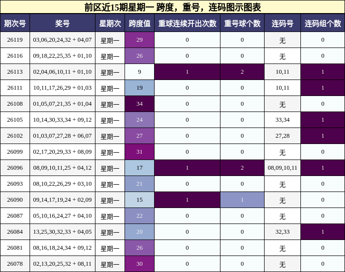Click prize numbers 09,14,17,19,24 + 02,09
This screenshot has width=345, height=272.
coord(63,200)
